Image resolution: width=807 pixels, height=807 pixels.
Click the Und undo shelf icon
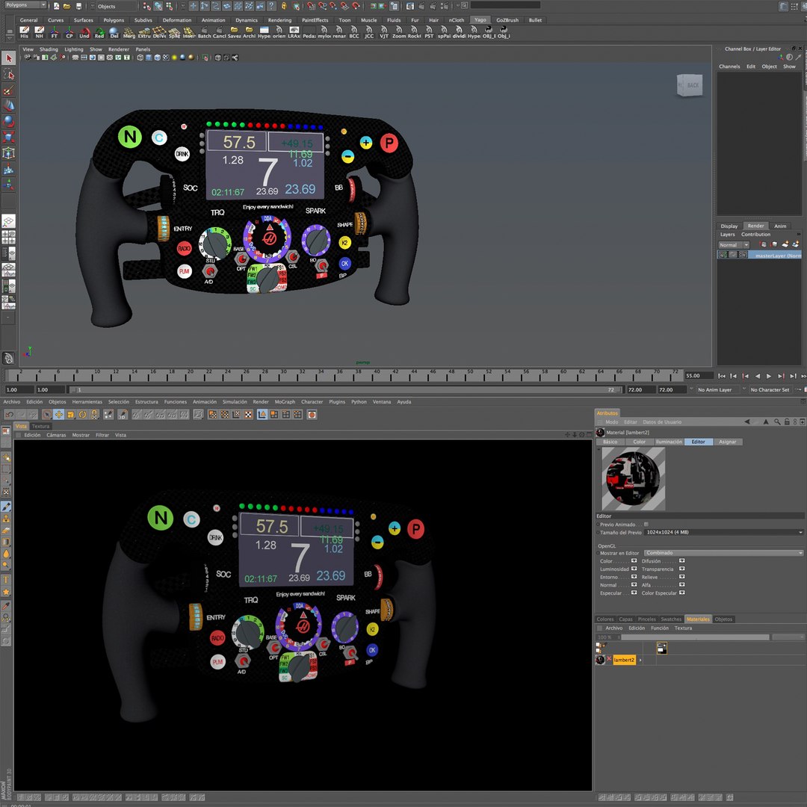coord(84,32)
